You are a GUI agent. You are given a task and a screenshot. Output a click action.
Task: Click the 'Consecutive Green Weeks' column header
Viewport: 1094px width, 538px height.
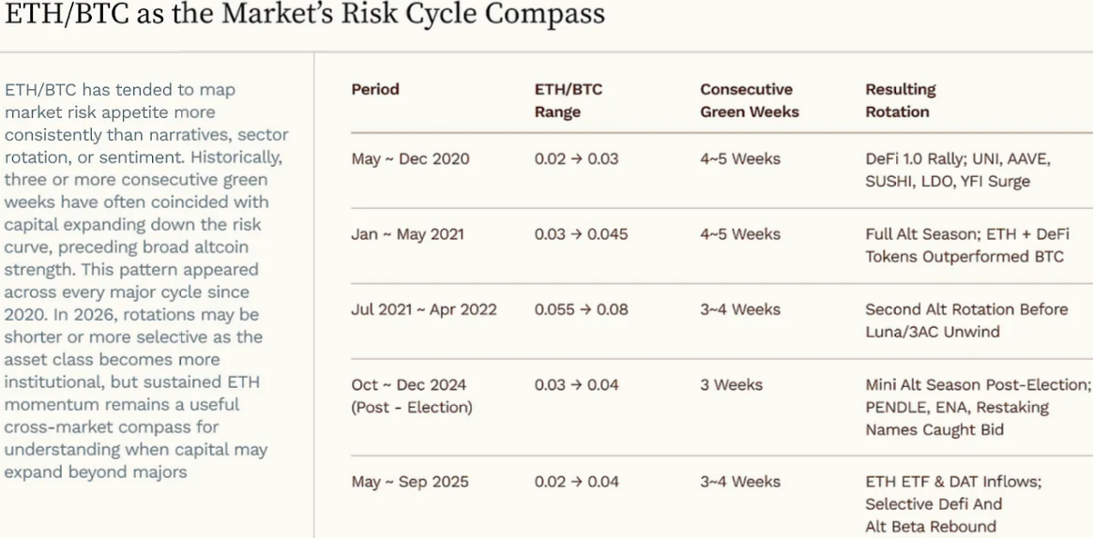749,100
